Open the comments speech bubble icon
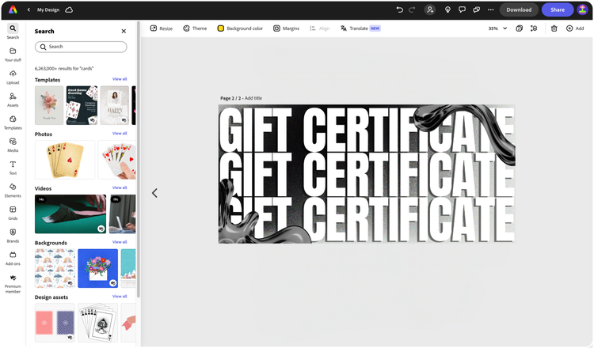 [462, 9]
